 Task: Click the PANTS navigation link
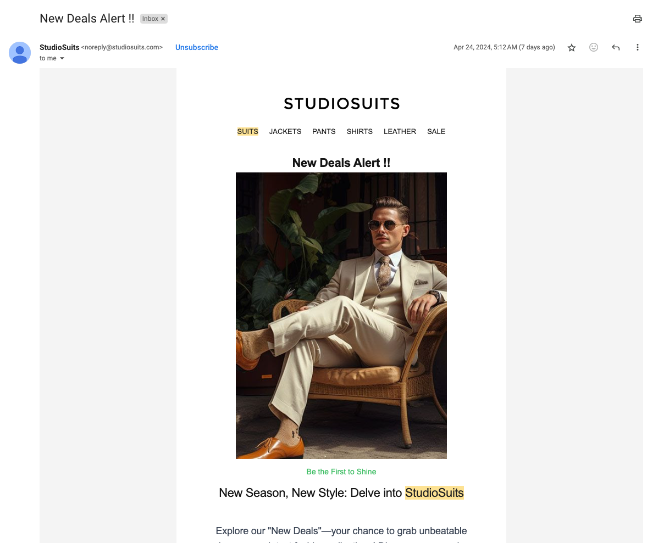click(x=324, y=131)
